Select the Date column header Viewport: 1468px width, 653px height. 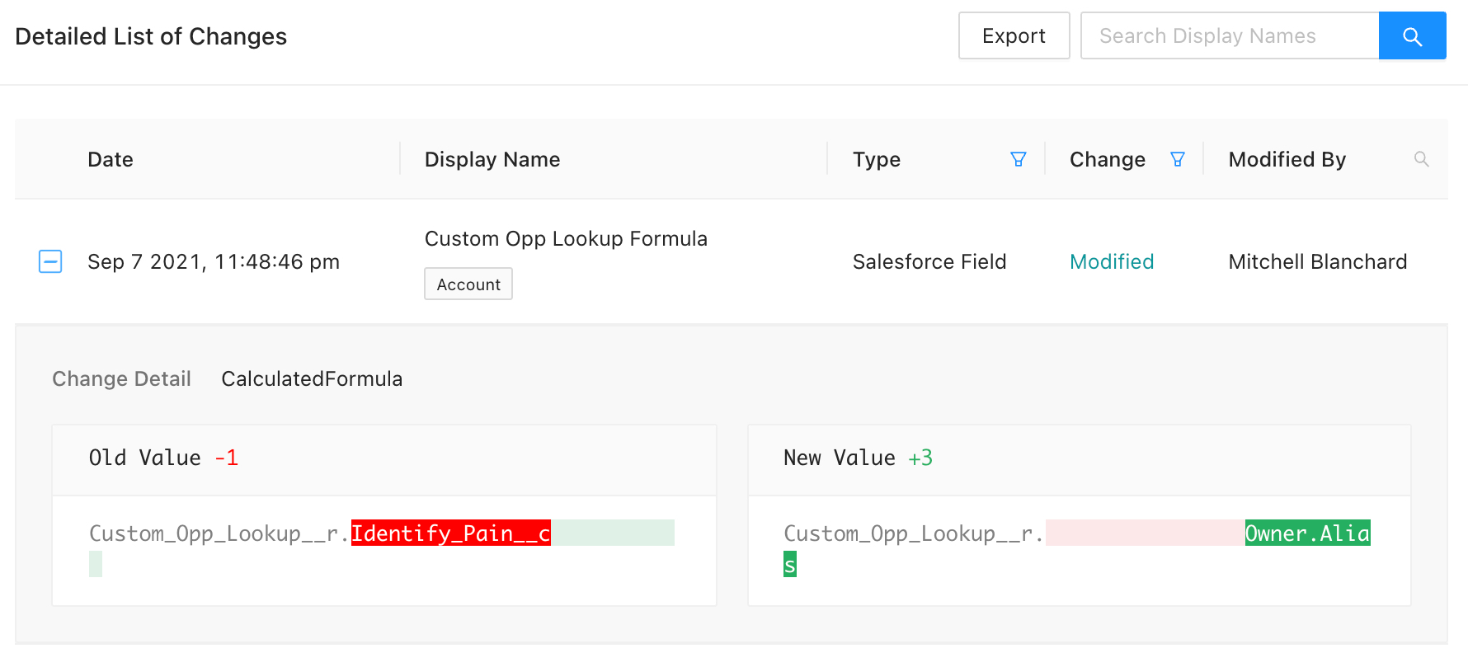[x=111, y=159]
